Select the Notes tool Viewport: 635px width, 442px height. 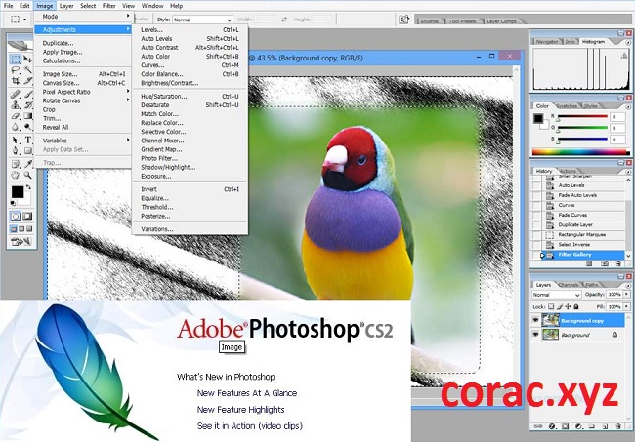[16, 164]
